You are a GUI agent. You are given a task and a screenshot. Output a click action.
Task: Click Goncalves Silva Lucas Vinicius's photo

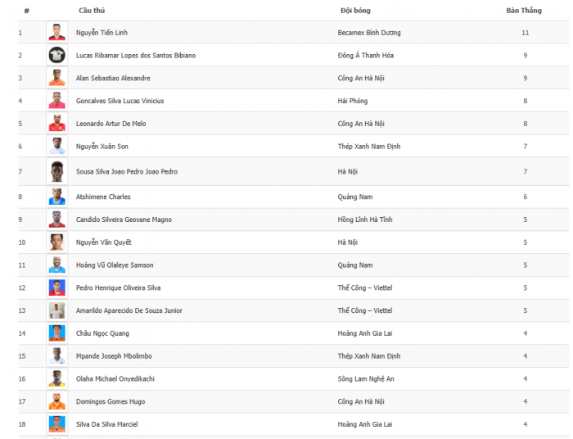[x=57, y=101]
